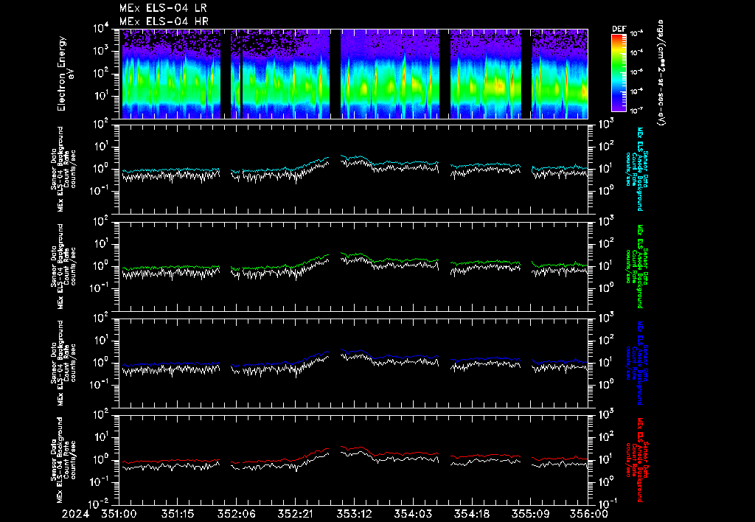Click the "354:03" time axis tick label
This screenshot has width=755, height=522.
tap(413, 515)
